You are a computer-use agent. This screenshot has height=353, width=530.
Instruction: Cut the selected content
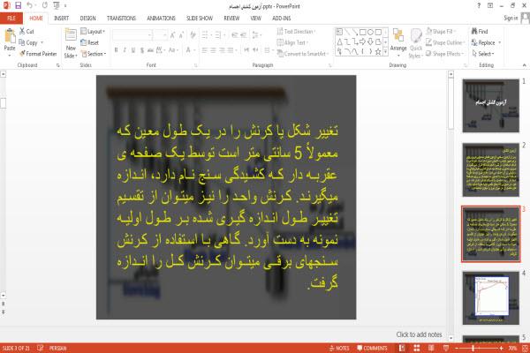(26, 32)
